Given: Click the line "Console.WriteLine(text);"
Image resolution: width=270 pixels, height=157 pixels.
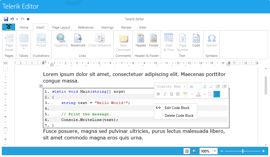Looking at the screenshot, I should tap(90, 120).
